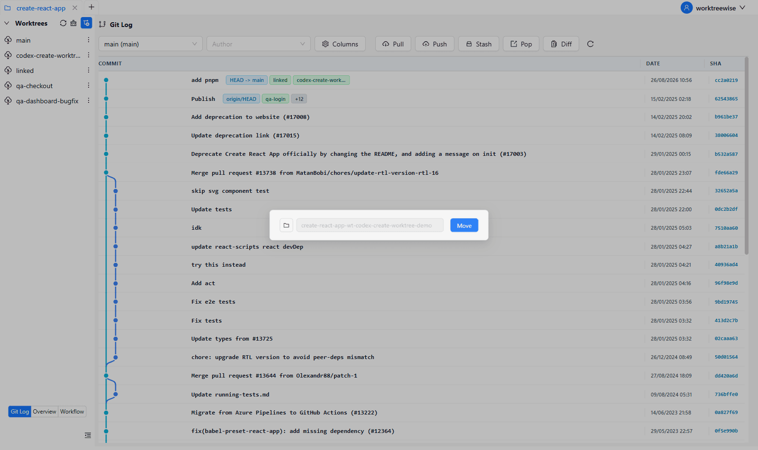The image size is (758, 450).
Task: Select commit 'Migrate from Azure Pipelines to GitHub Actions'
Action: tap(284, 413)
